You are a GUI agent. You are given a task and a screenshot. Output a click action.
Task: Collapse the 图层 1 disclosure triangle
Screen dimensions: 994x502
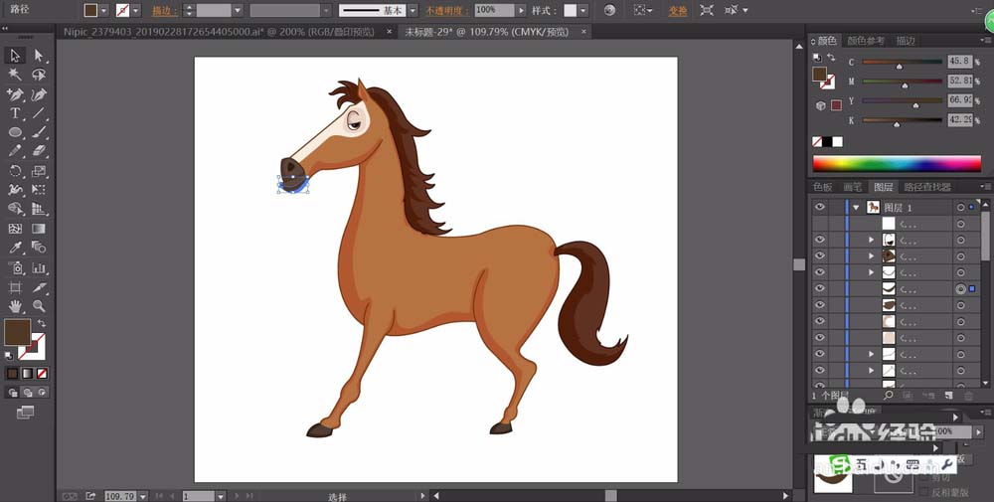pyautogui.click(x=857, y=208)
